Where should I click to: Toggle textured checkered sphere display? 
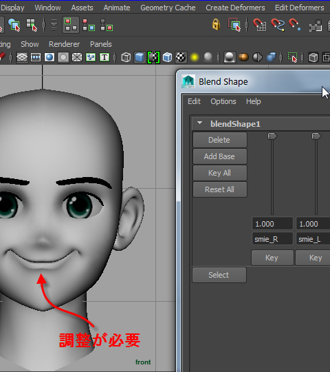pyautogui.click(x=181, y=57)
